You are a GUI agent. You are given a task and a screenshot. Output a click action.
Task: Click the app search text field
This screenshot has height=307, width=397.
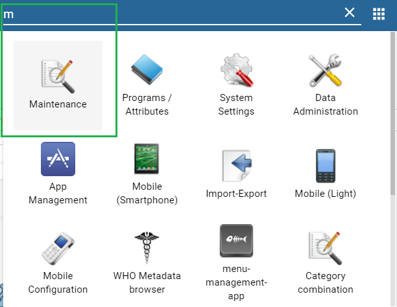(169, 13)
